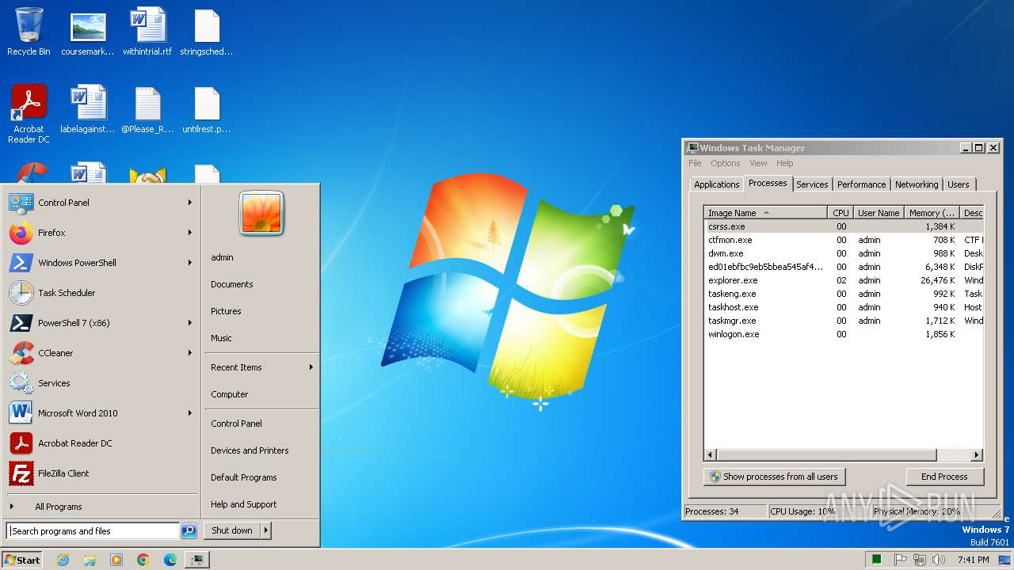The width and height of the screenshot is (1014, 570).
Task: Expand Recent Items submenu
Action: pyautogui.click(x=261, y=367)
